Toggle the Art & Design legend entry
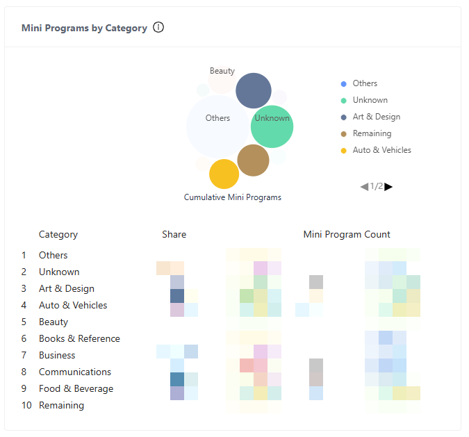The width and height of the screenshot is (469, 437). 376,117
